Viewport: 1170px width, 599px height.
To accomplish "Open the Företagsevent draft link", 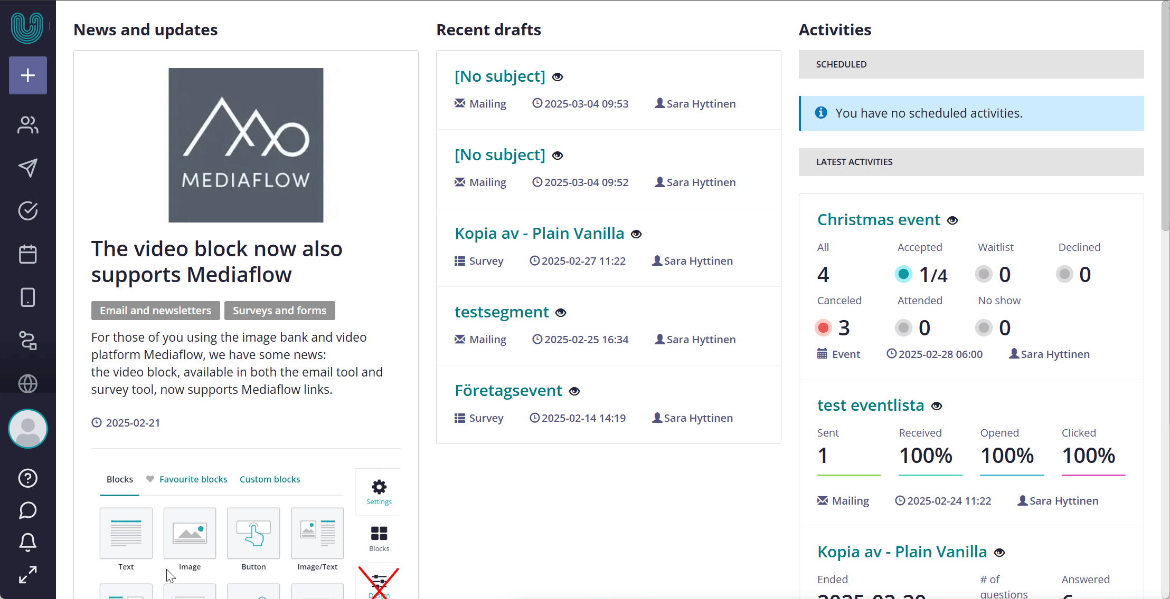I will click(508, 390).
